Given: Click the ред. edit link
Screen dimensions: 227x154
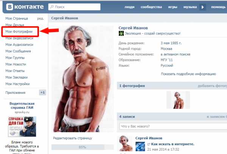Looking at the screenshot, I should click(40, 19).
